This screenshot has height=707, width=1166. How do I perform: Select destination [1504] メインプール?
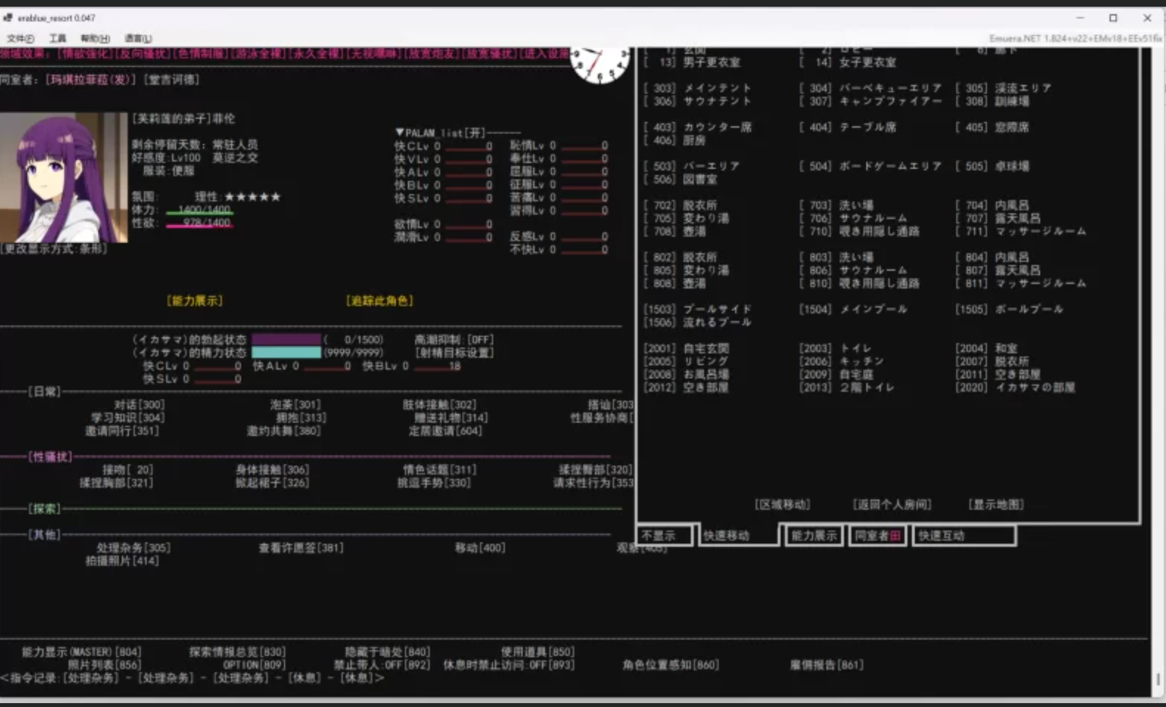[x=853, y=309]
